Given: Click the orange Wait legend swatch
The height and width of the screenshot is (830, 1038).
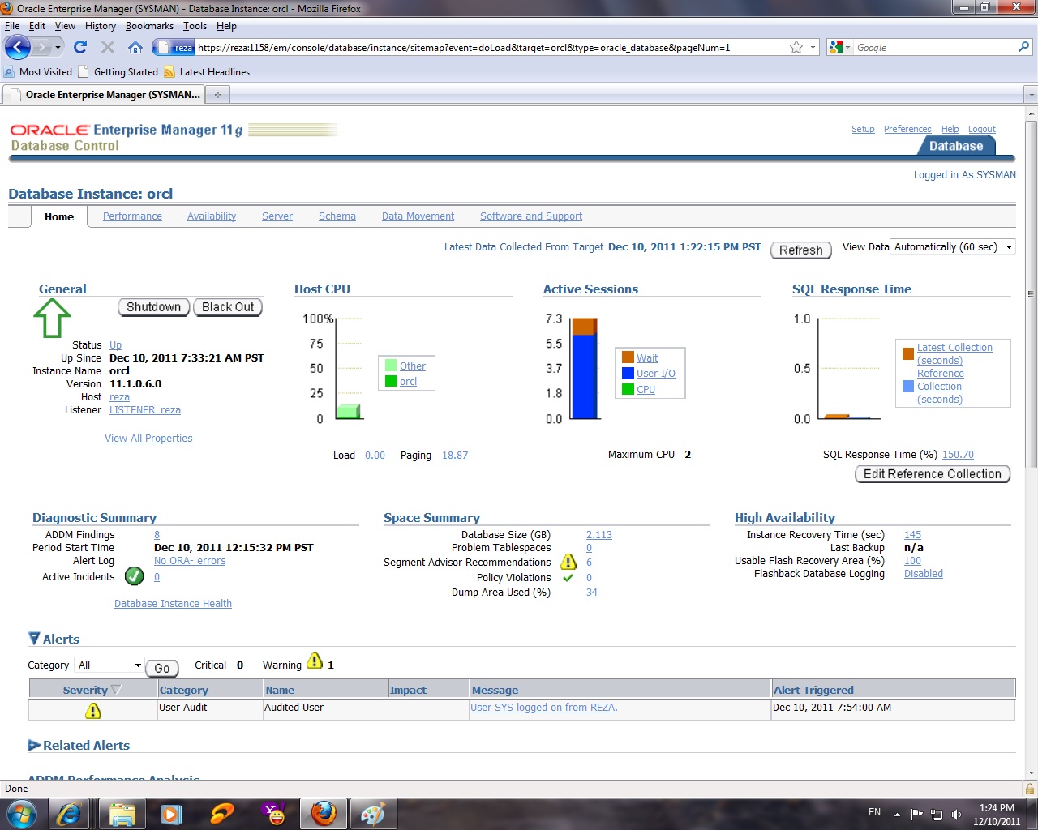Looking at the screenshot, I should click(x=628, y=357).
